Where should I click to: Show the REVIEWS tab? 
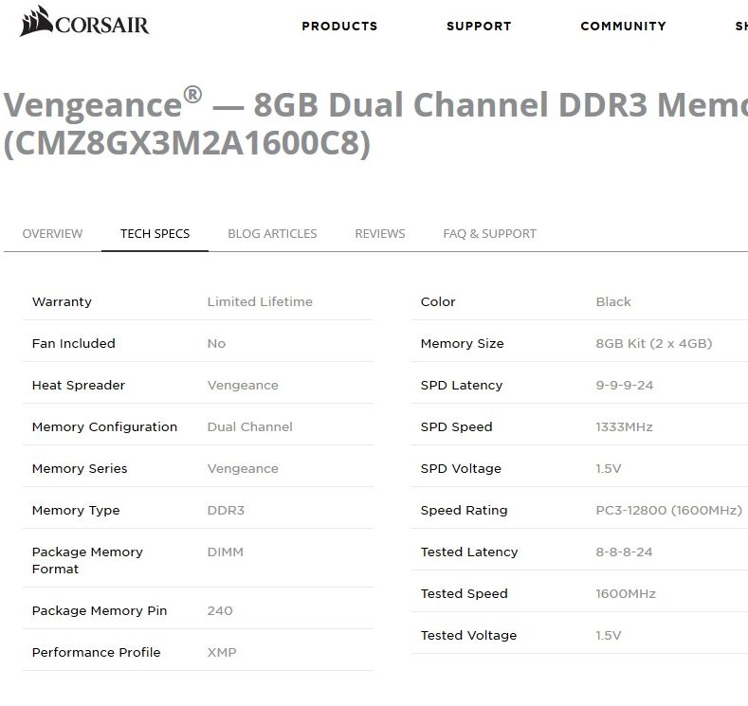379,233
